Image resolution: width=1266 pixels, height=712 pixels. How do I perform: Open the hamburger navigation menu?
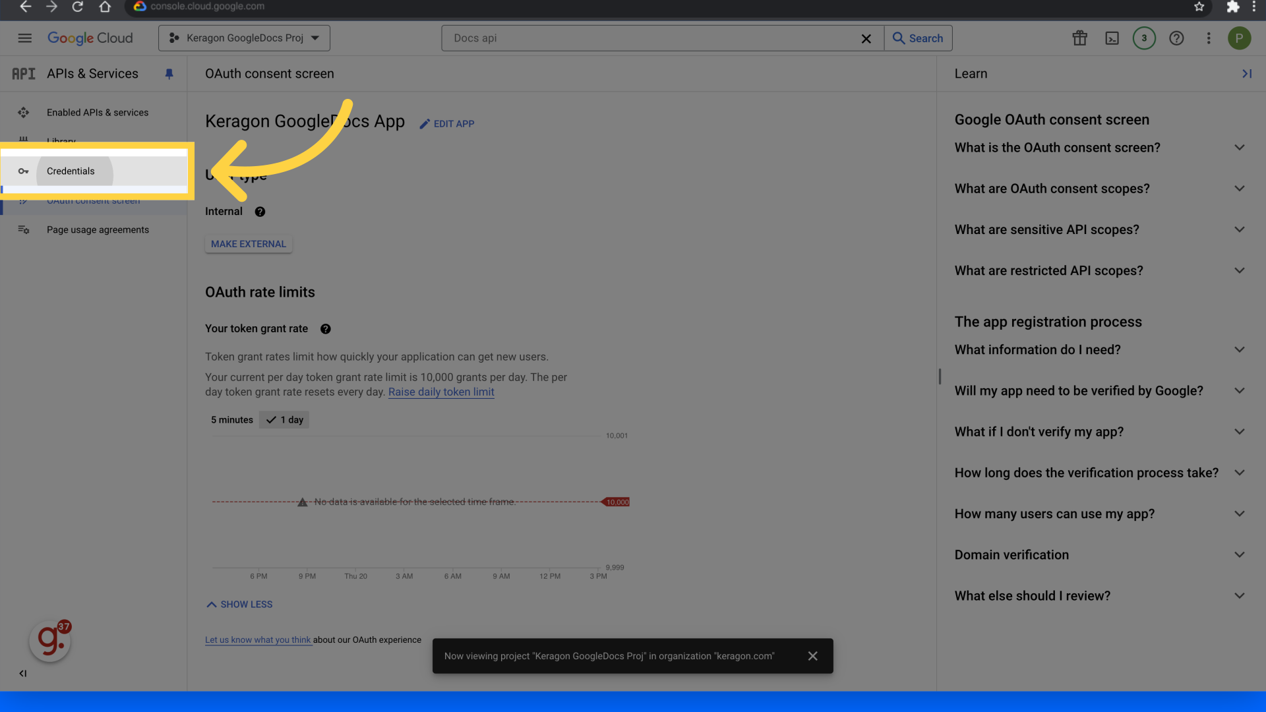tap(25, 38)
